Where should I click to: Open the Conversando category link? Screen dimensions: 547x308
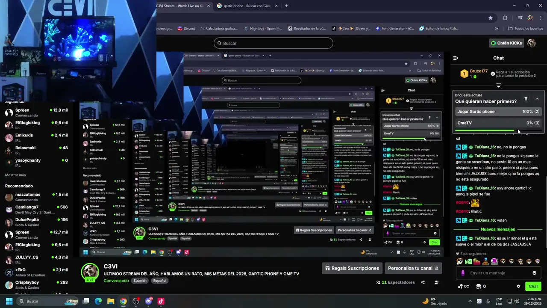116,281
